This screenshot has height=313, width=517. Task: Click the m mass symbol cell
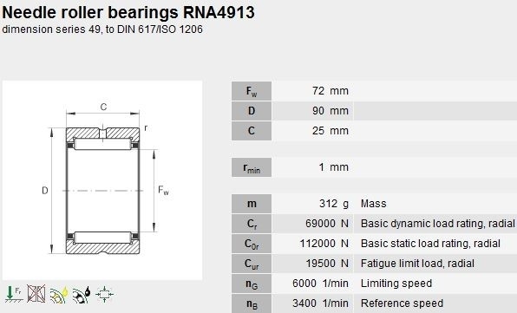[252, 204]
